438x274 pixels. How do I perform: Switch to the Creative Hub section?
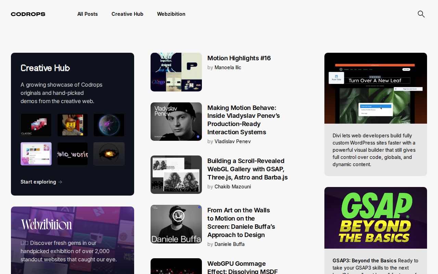[127, 14]
